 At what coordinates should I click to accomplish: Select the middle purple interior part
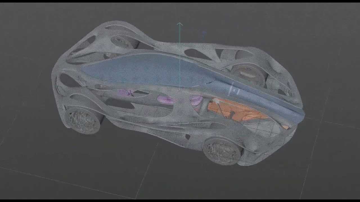[x=163, y=99]
